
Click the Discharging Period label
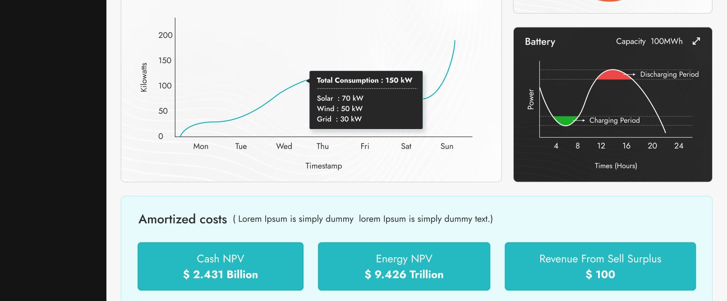pyautogui.click(x=669, y=74)
